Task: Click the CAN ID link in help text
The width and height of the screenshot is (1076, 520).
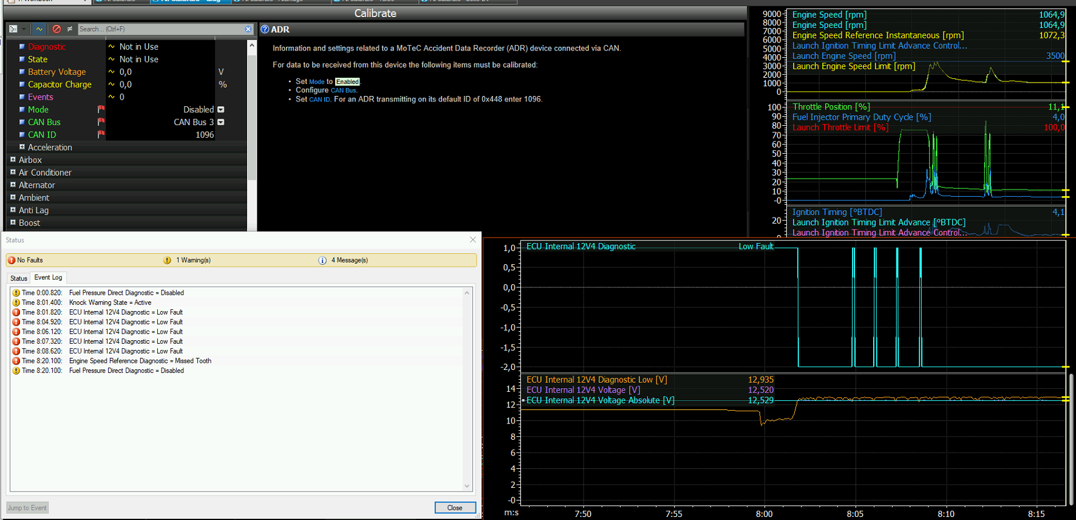Action: (319, 100)
